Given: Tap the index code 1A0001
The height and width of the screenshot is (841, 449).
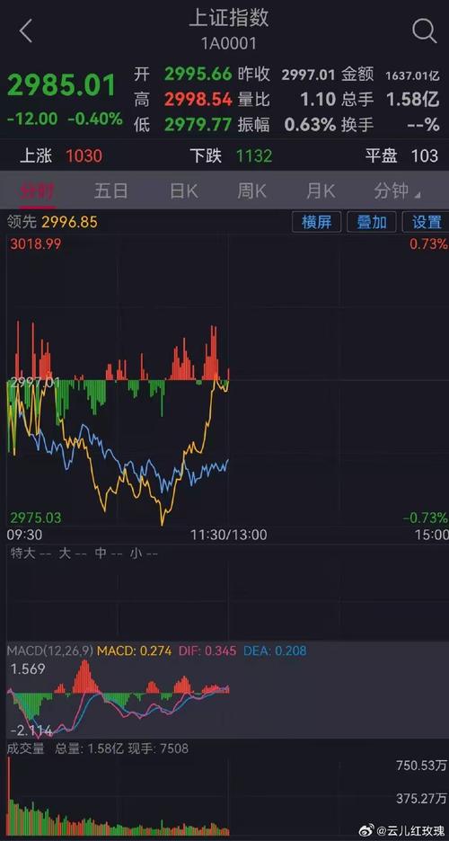Looking at the screenshot, I should click(229, 43).
